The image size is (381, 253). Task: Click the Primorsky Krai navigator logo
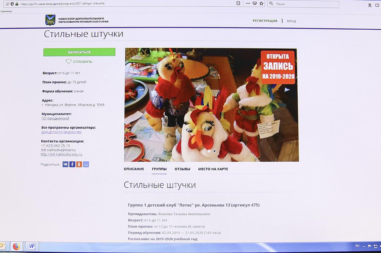[x=50, y=20]
